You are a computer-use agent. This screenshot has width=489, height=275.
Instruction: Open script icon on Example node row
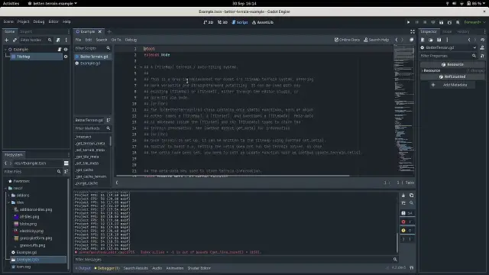[60, 49]
